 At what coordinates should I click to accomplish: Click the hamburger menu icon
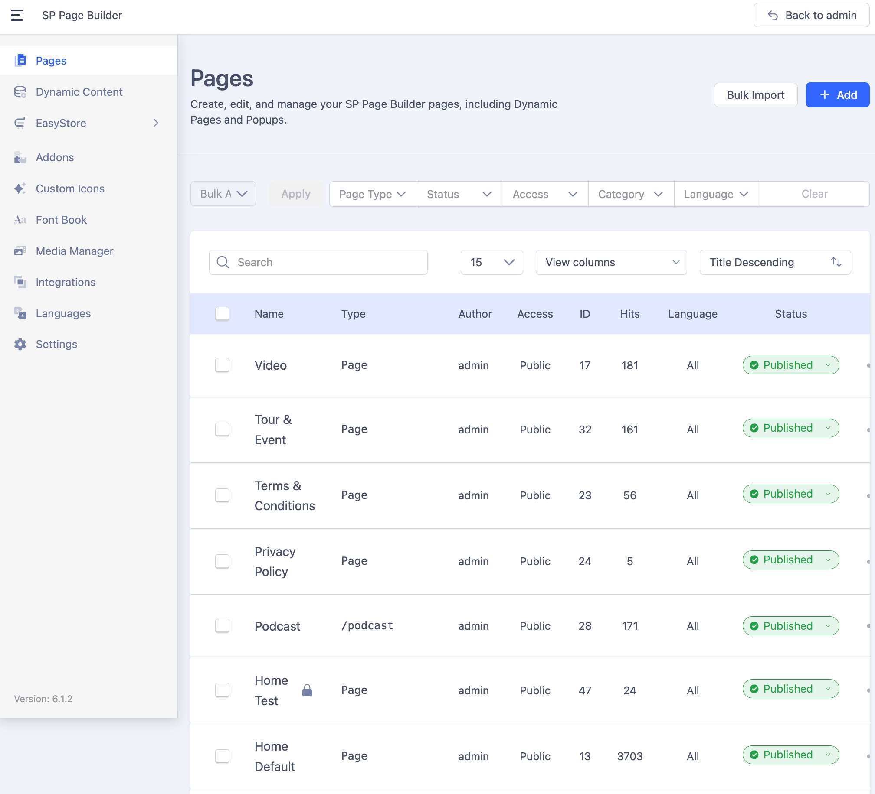pyautogui.click(x=17, y=15)
